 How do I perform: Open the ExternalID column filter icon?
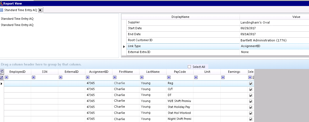click(61, 77)
